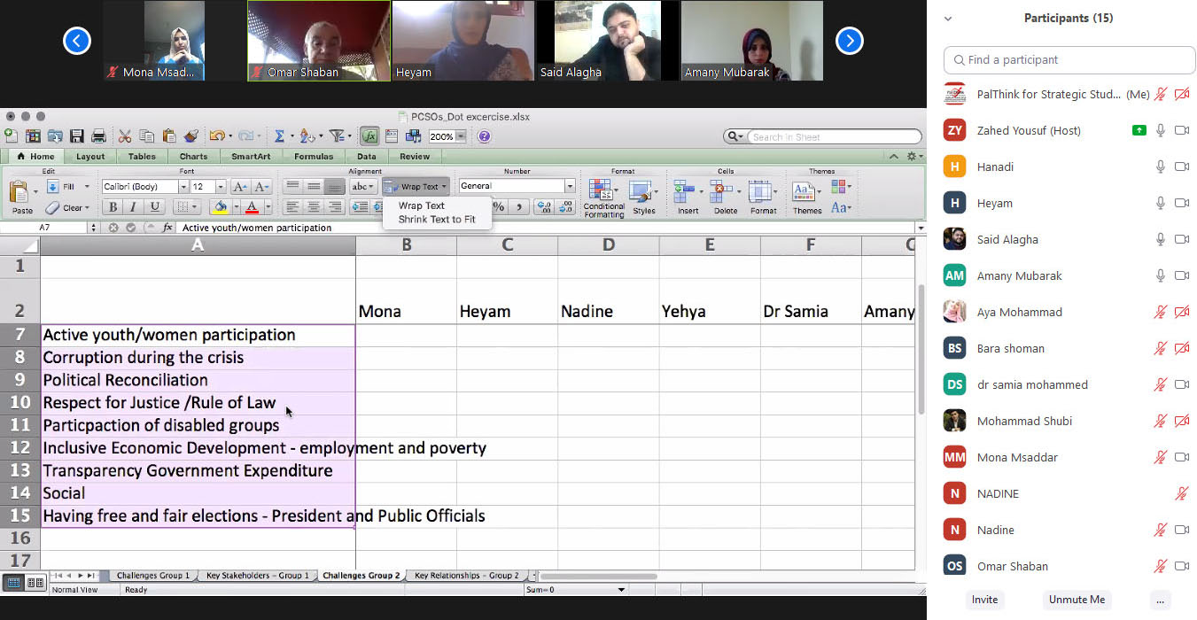Viewport: 1197px width, 620px height.
Task: Collapse the Participants panel chevron
Action: click(948, 19)
